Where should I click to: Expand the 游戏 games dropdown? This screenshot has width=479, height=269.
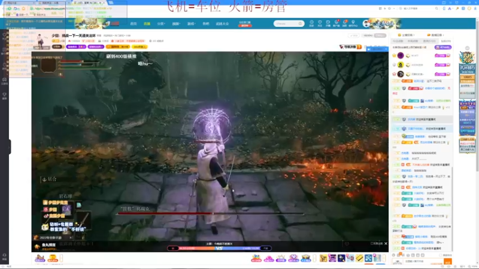coord(191,24)
